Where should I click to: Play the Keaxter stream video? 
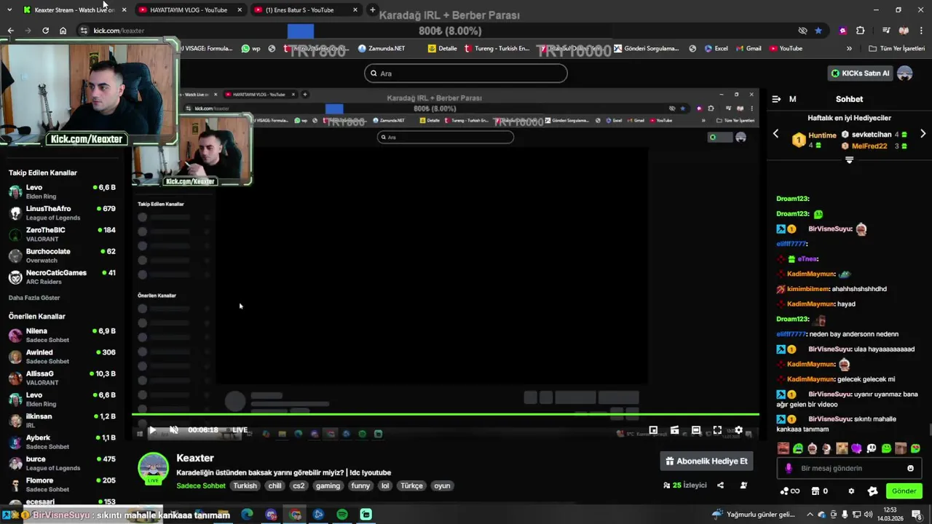[152, 430]
